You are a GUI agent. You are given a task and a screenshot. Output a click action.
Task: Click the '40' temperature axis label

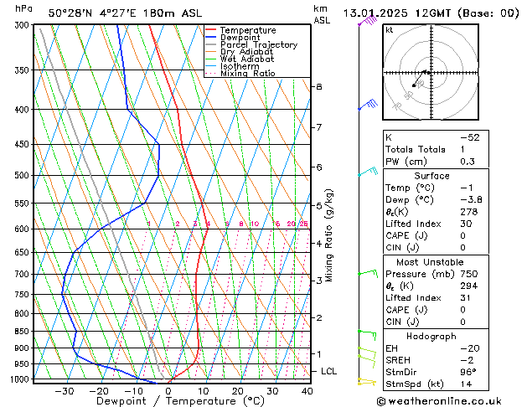click(x=307, y=391)
